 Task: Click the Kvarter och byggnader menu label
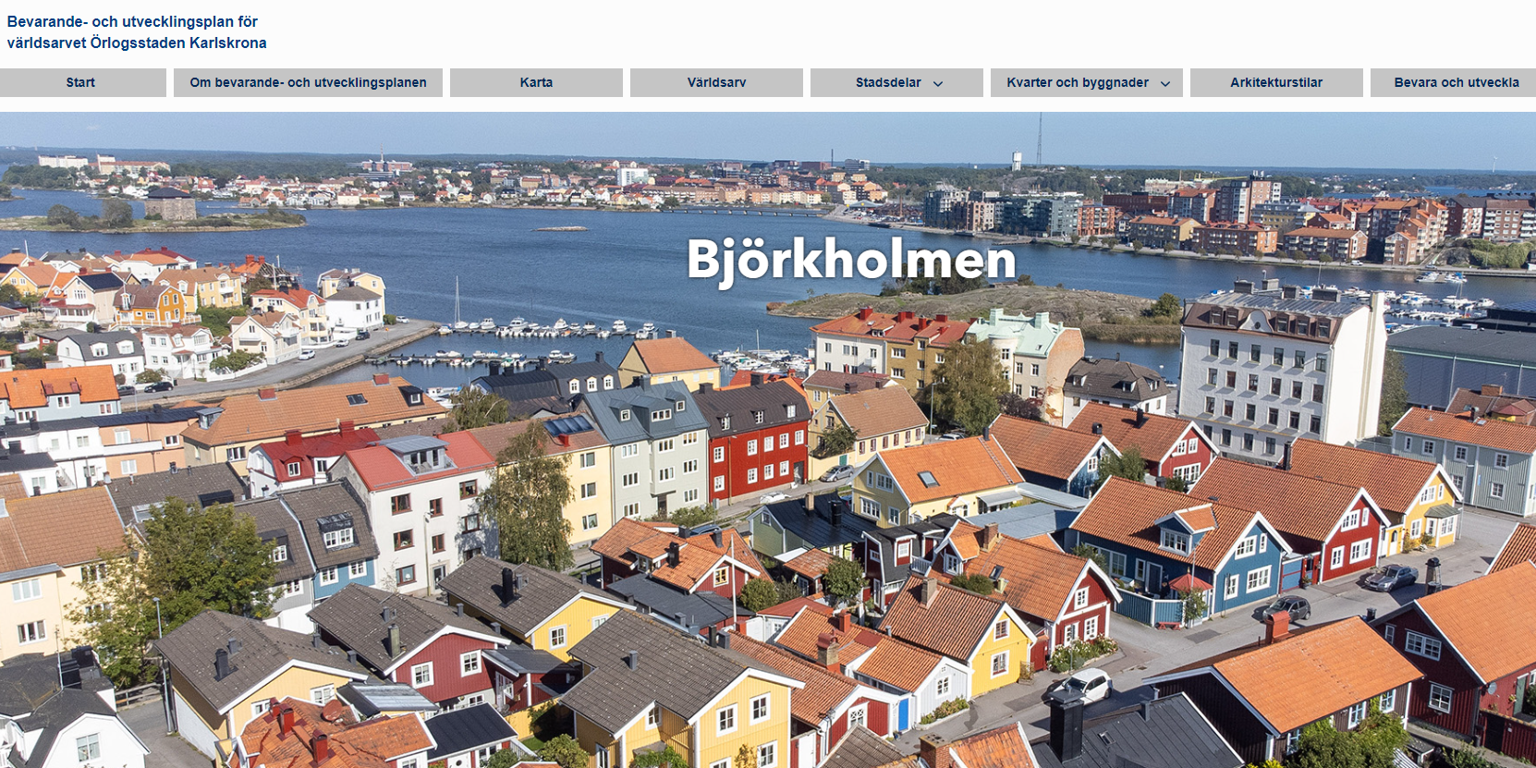pyautogui.click(x=1078, y=82)
